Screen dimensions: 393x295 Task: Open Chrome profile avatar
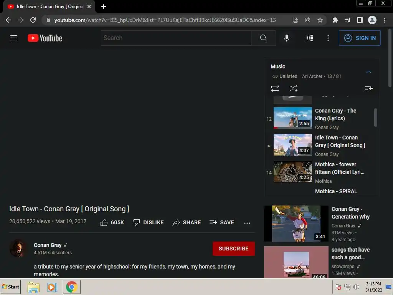click(372, 20)
